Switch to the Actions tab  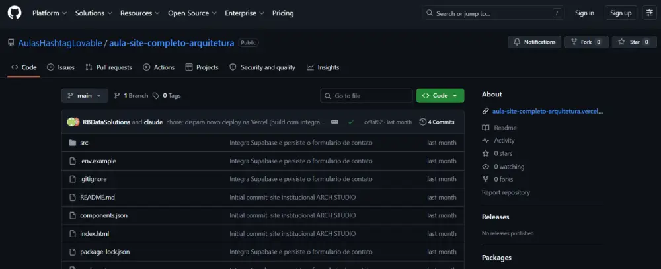pyautogui.click(x=159, y=67)
